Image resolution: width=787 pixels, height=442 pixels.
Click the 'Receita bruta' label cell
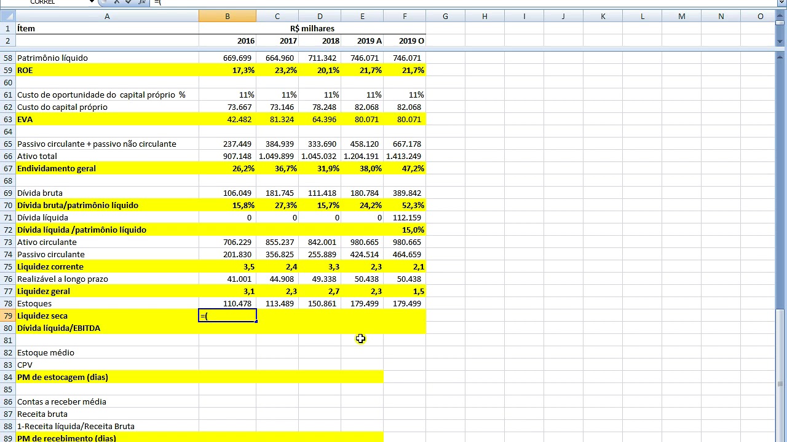click(x=107, y=414)
